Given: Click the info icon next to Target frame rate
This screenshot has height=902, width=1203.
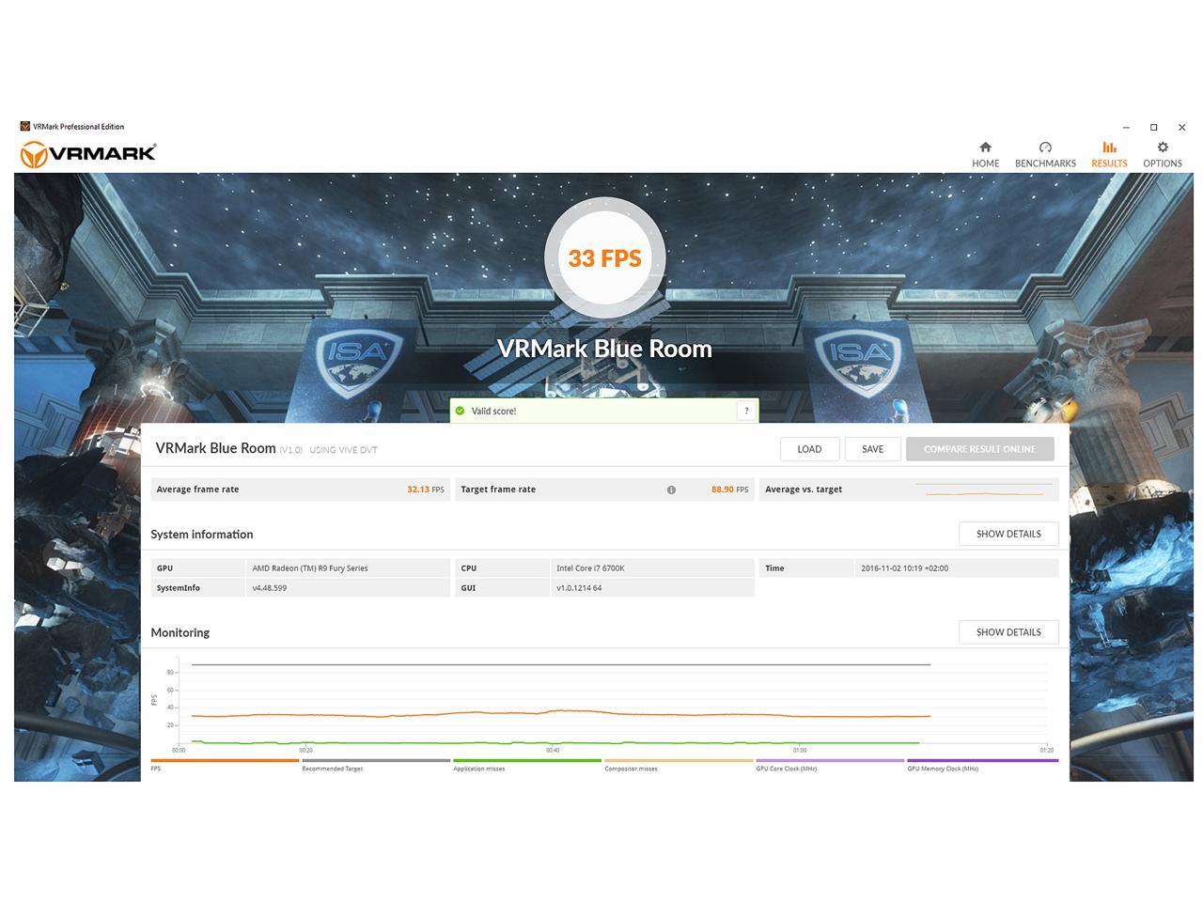Looking at the screenshot, I should (x=671, y=490).
